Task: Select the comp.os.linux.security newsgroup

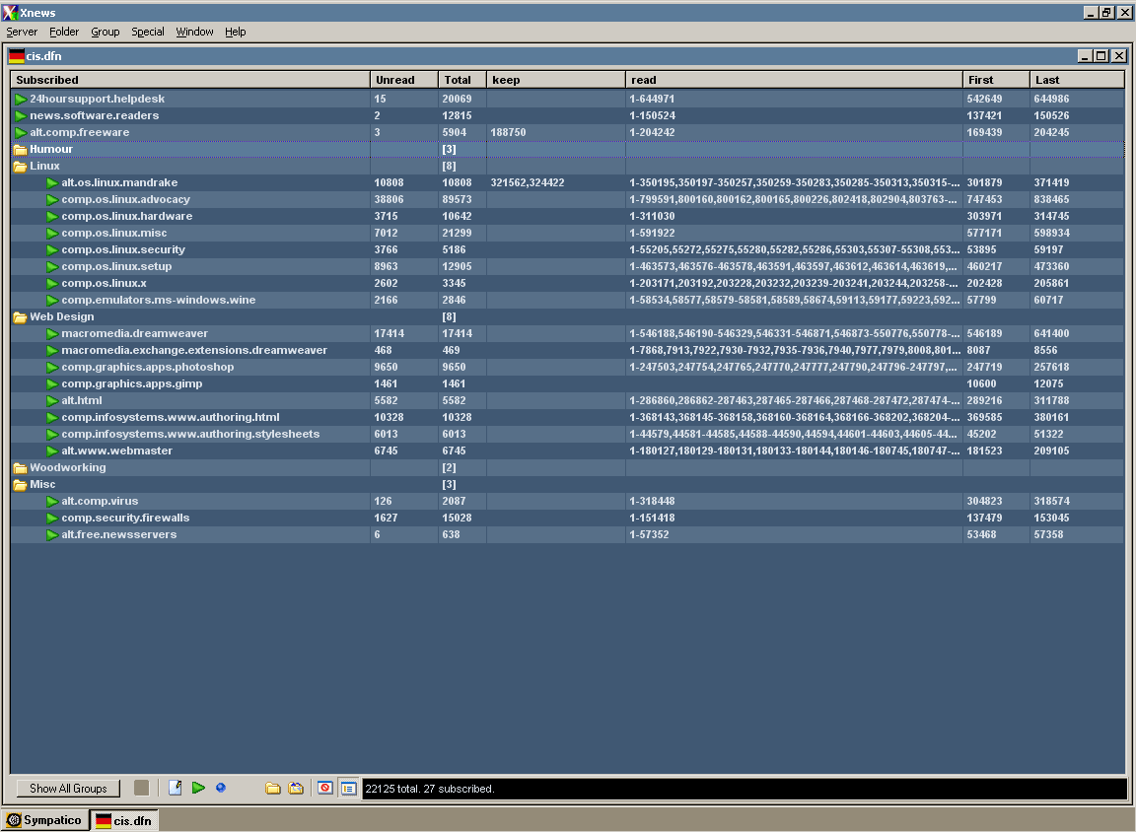Action: [x=122, y=249]
